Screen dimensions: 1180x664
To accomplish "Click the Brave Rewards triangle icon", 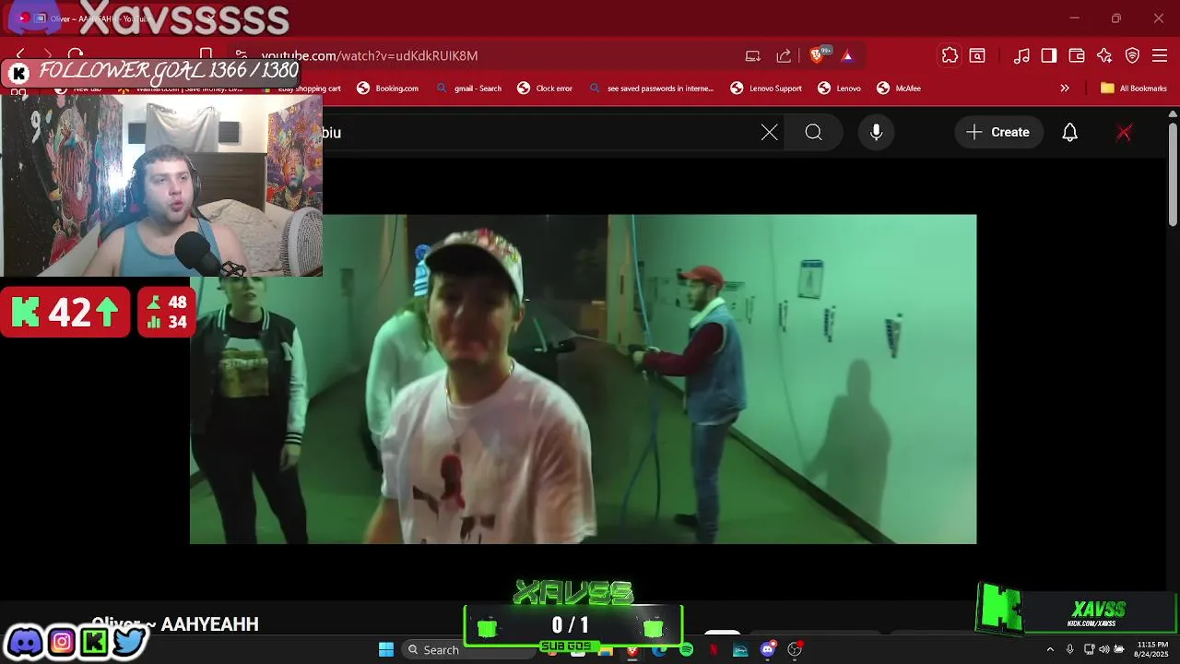I will [x=847, y=55].
